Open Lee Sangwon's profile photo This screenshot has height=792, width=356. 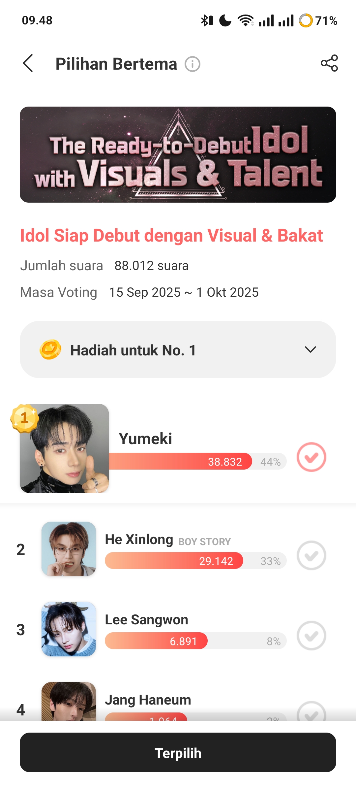click(69, 629)
